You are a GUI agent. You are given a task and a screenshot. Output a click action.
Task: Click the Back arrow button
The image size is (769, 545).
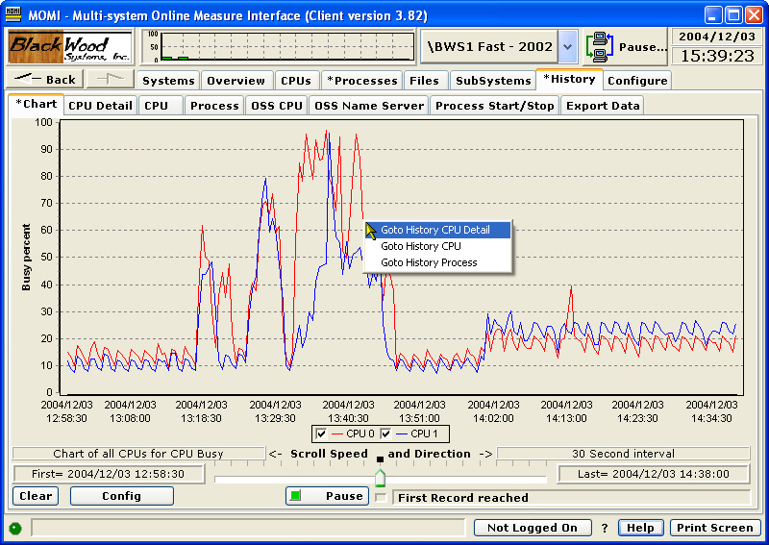pos(45,80)
